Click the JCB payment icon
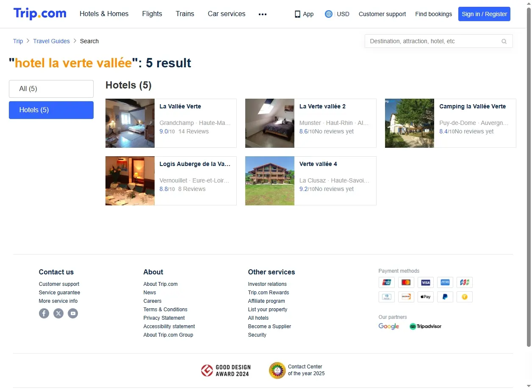The image size is (532, 390). tap(465, 282)
